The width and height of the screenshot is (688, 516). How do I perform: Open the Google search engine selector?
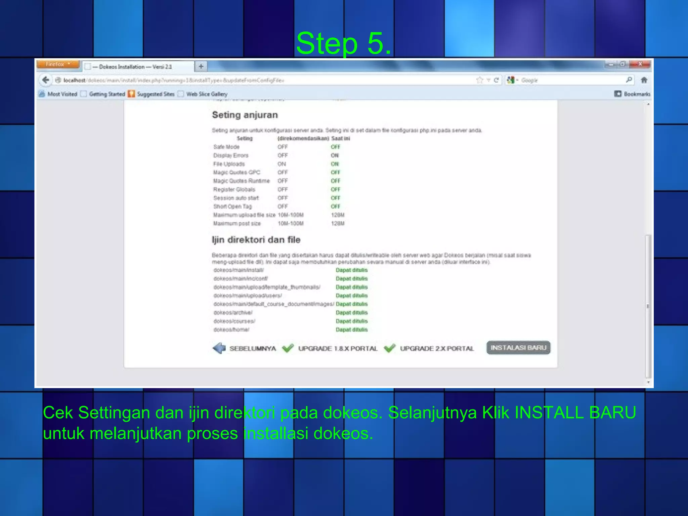click(513, 80)
